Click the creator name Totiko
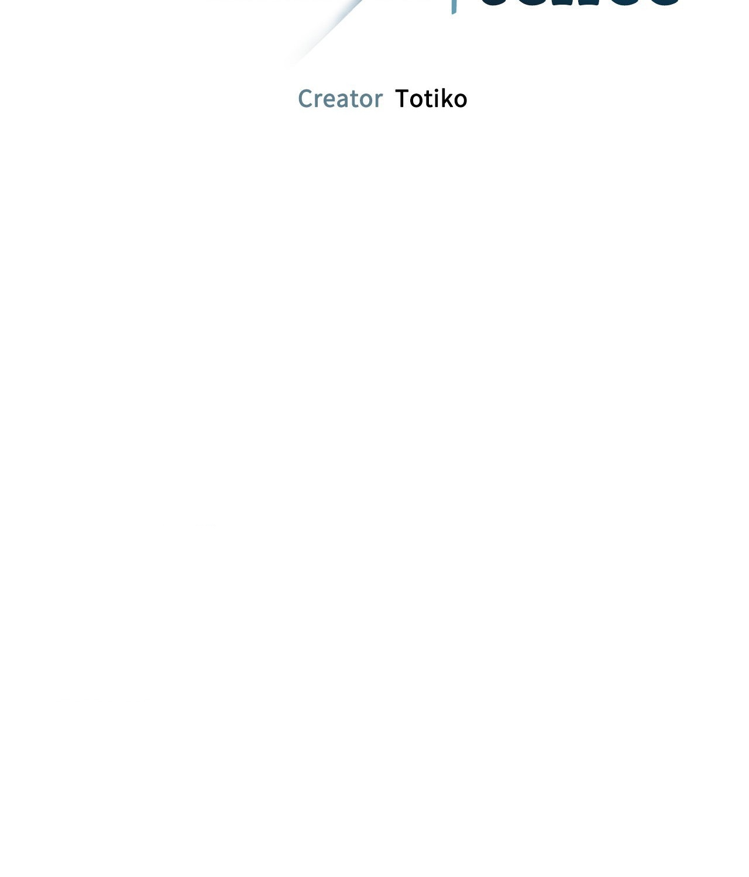Viewport: 749px width, 877px height. pyautogui.click(x=431, y=99)
